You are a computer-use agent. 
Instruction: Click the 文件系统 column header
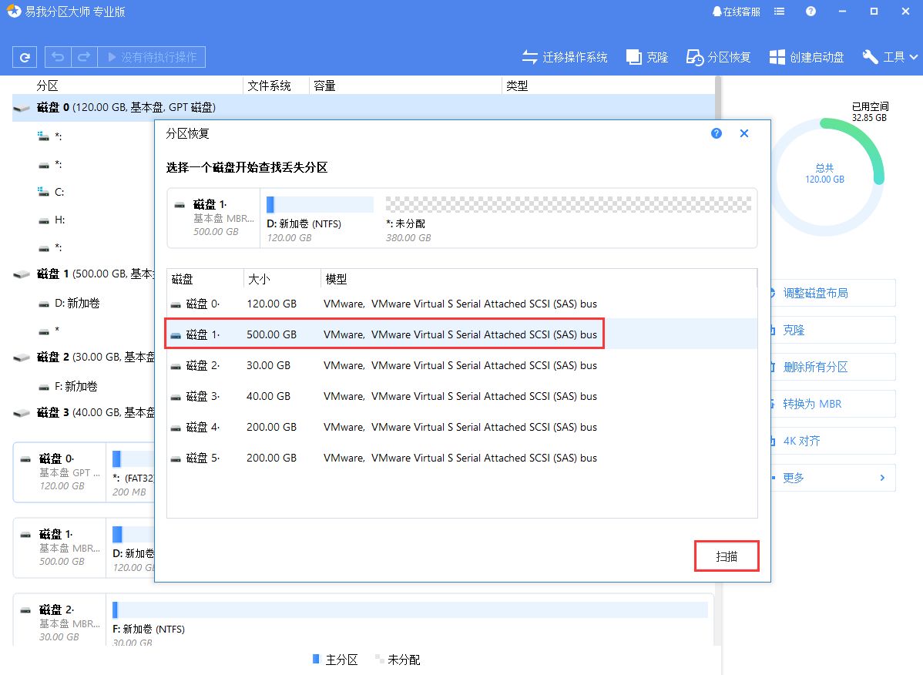coord(276,86)
